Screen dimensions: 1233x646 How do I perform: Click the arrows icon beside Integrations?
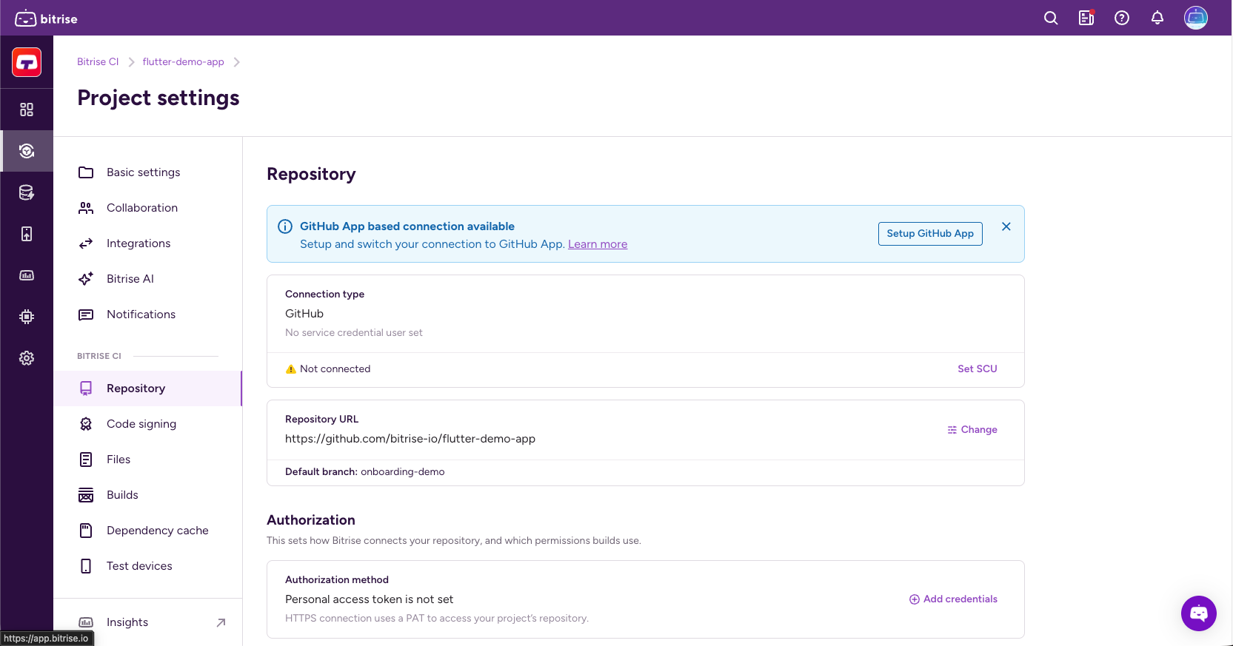(86, 243)
